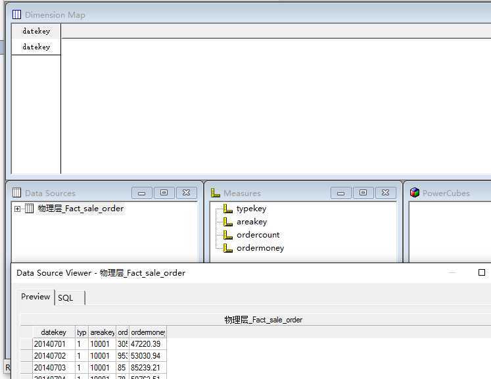The width and height of the screenshot is (491, 379).
Task: Click the typ column header in preview
Action: tap(82, 332)
